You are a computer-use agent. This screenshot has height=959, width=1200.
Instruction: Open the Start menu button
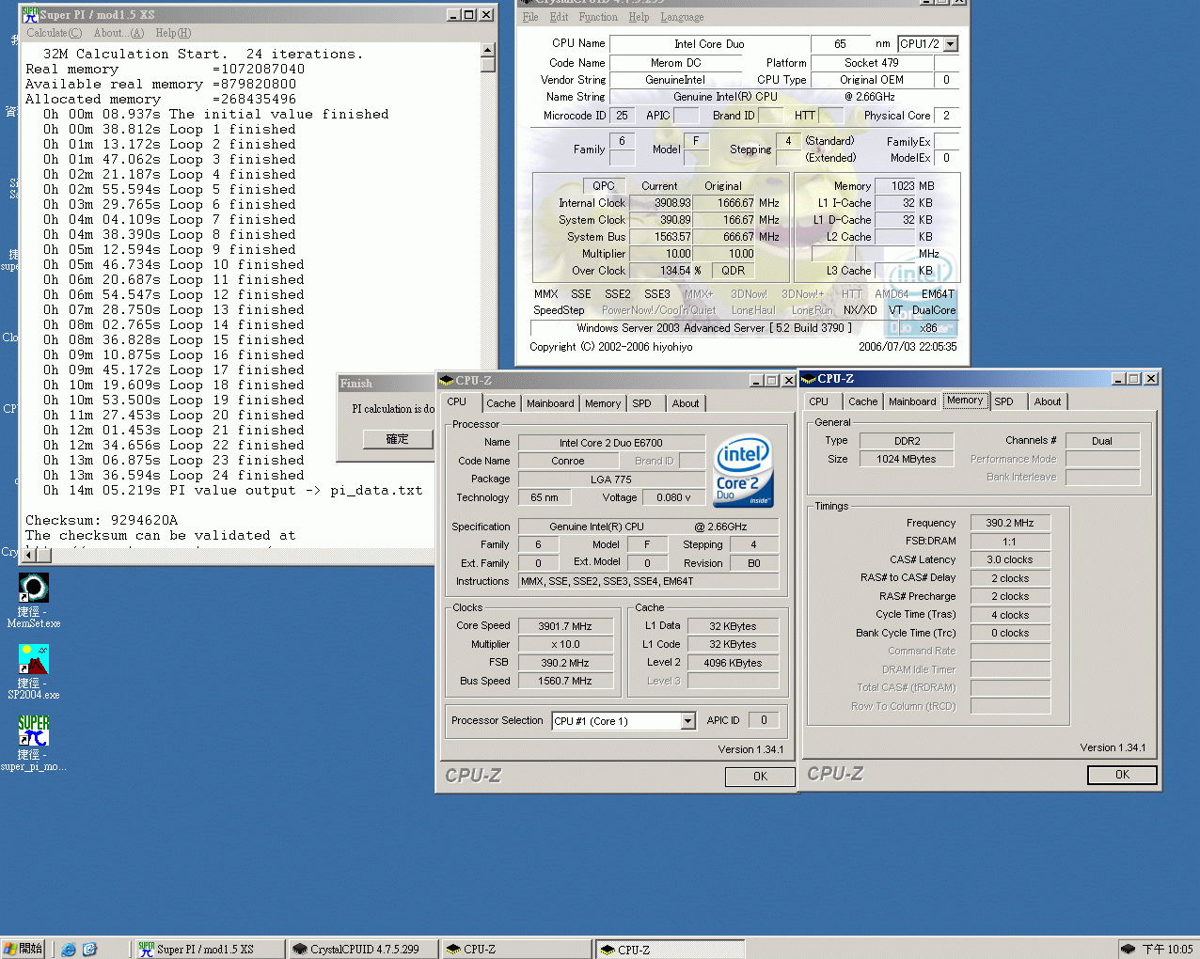point(24,949)
